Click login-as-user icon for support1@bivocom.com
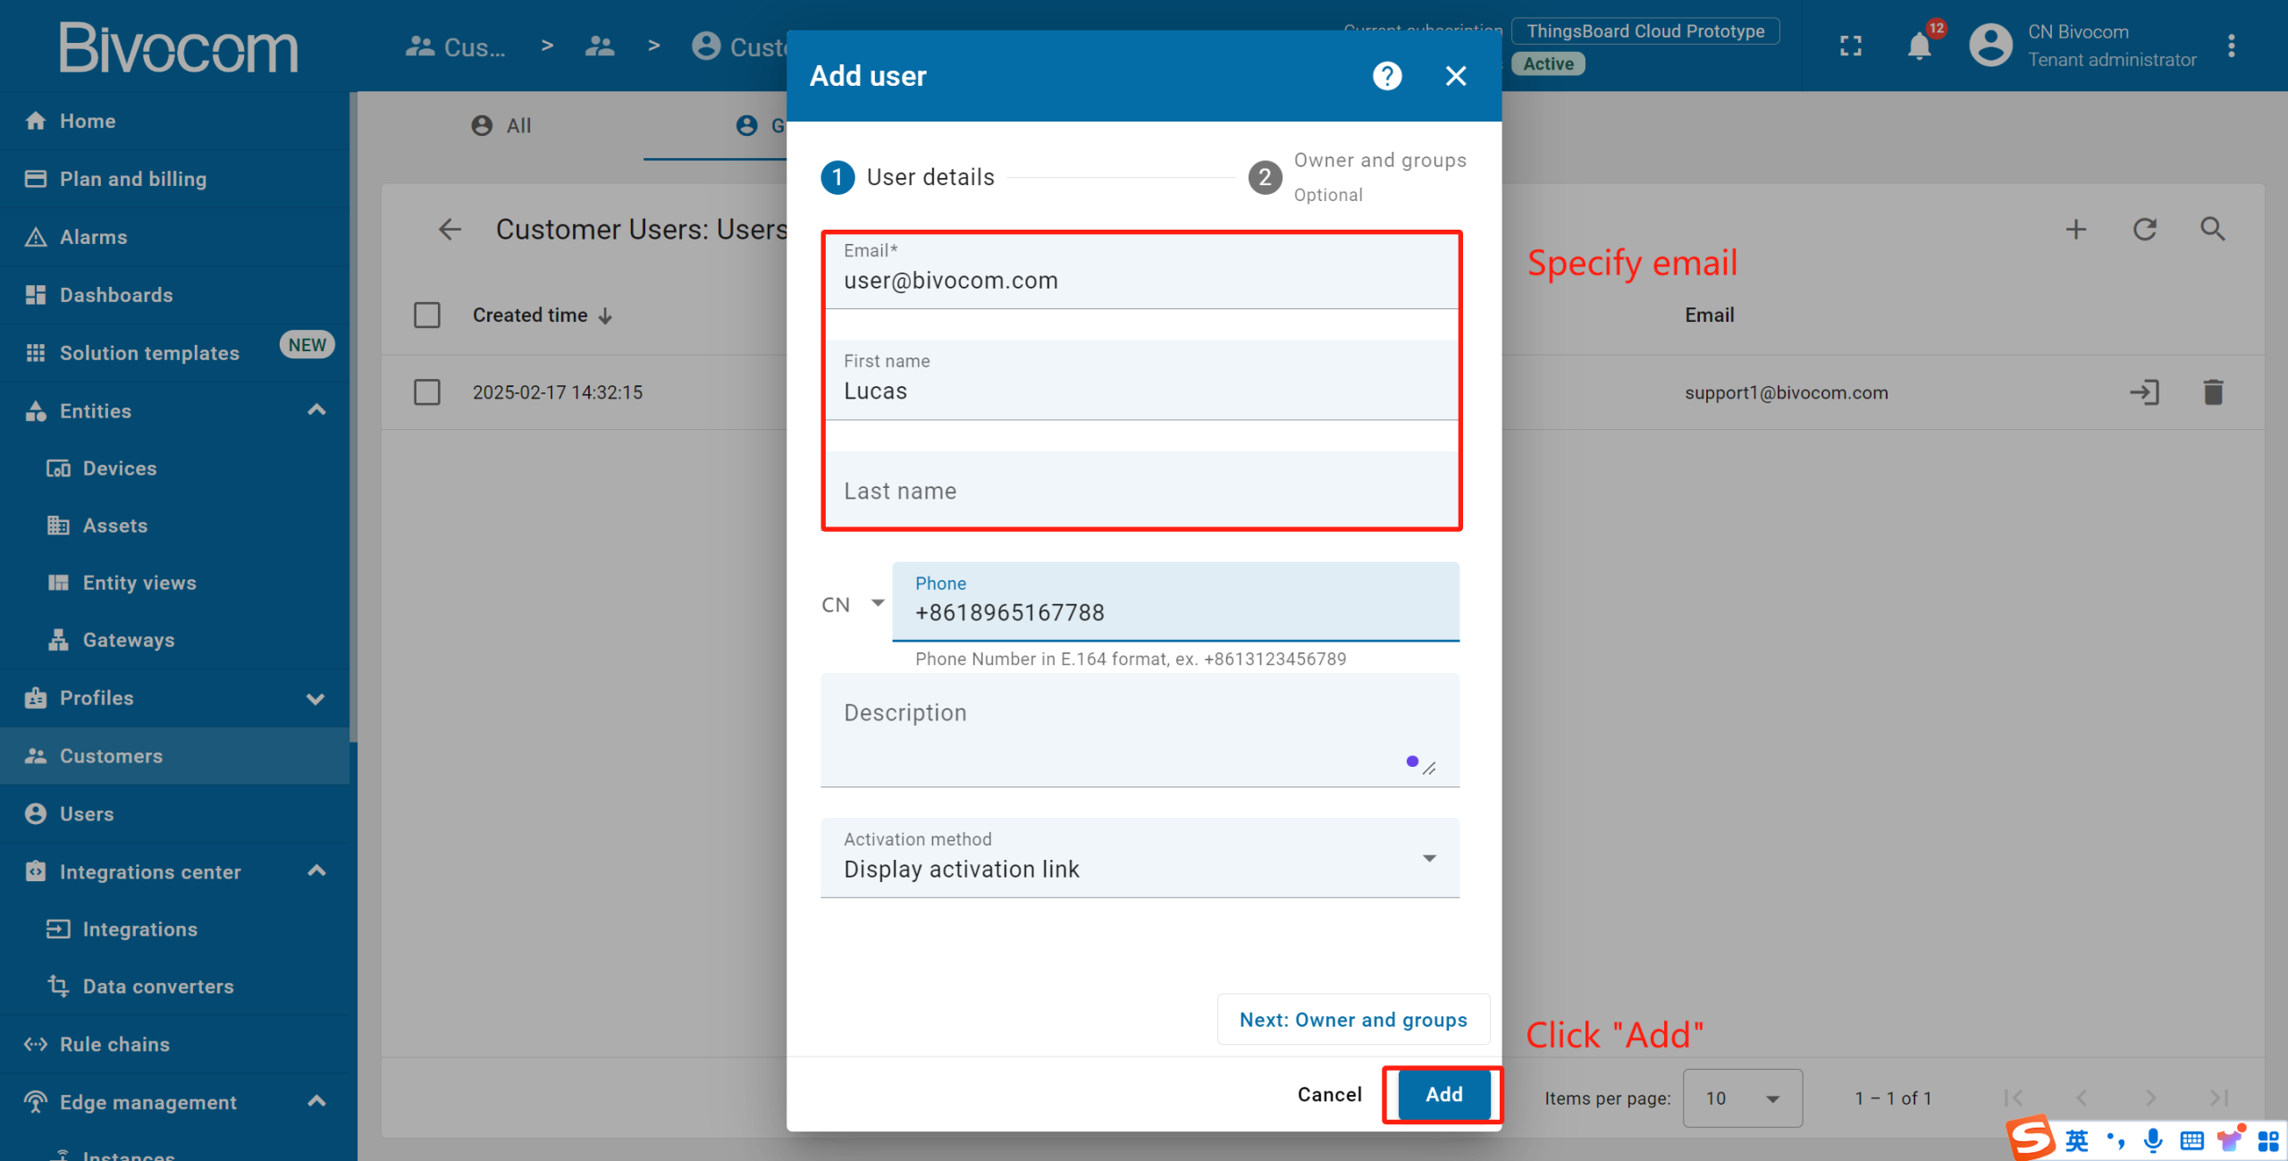Image resolution: width=2288 pixels, height=1161 pixels. tap(2144, 392)
